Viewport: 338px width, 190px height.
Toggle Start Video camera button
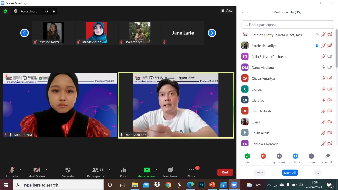point(36,172)
